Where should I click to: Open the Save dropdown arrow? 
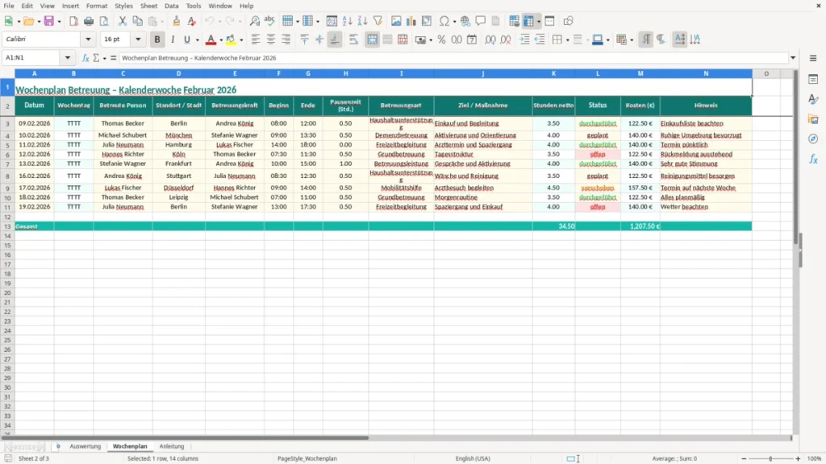(59, 22)
